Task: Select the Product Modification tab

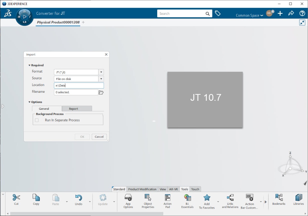Action: pyautogui.click(x=142, y=189)
